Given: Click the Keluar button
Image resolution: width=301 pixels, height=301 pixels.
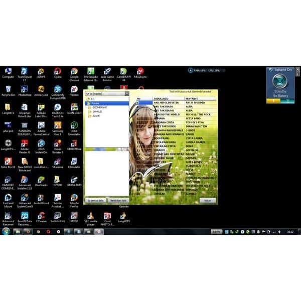Looking at the screenshot, I should pos(208,200).
